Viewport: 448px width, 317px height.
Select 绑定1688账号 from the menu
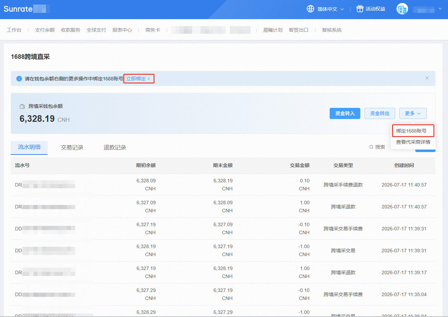(x=411, y=131)
